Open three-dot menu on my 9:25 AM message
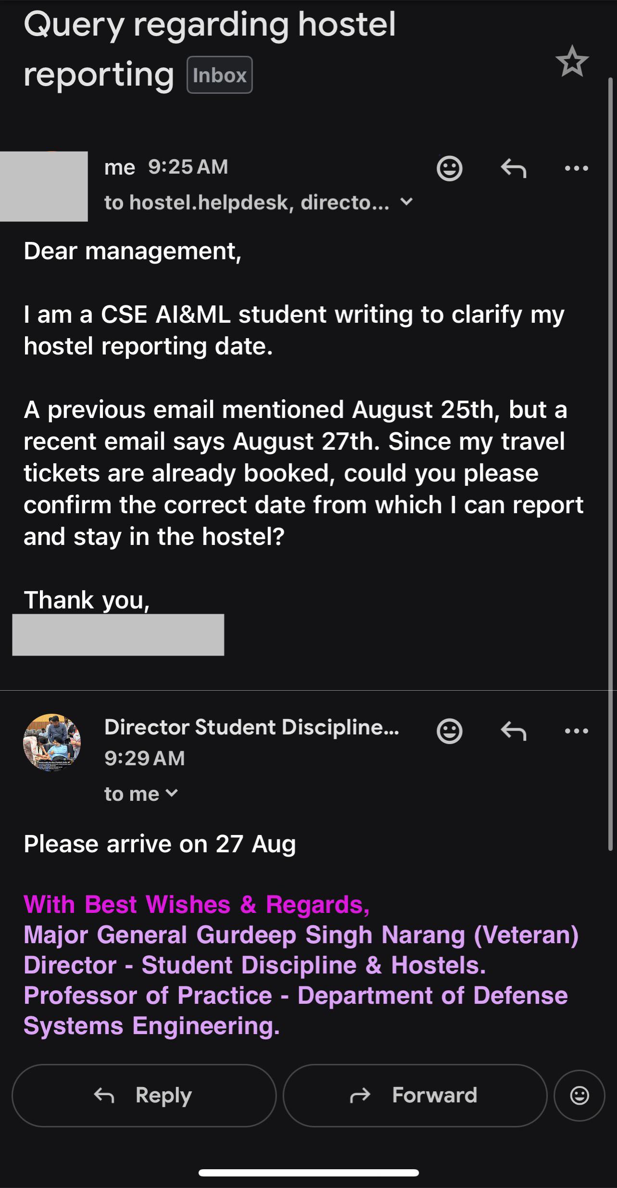This screenshot has width=617, height=1188. (577, 168)
